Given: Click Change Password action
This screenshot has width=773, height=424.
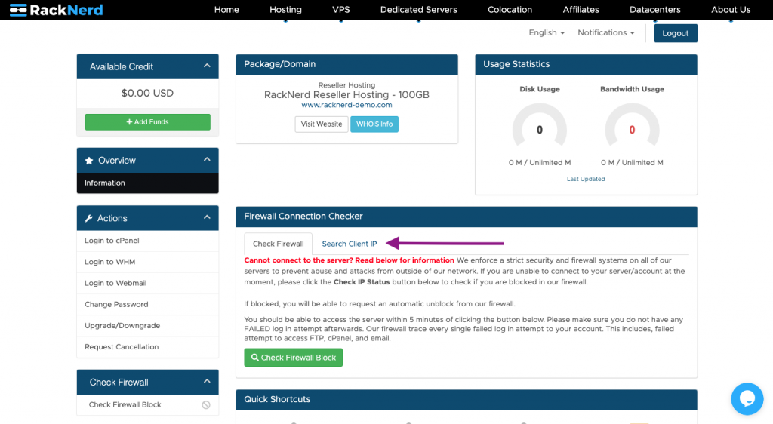Looking at the screenshot, I should pos(147,304).
